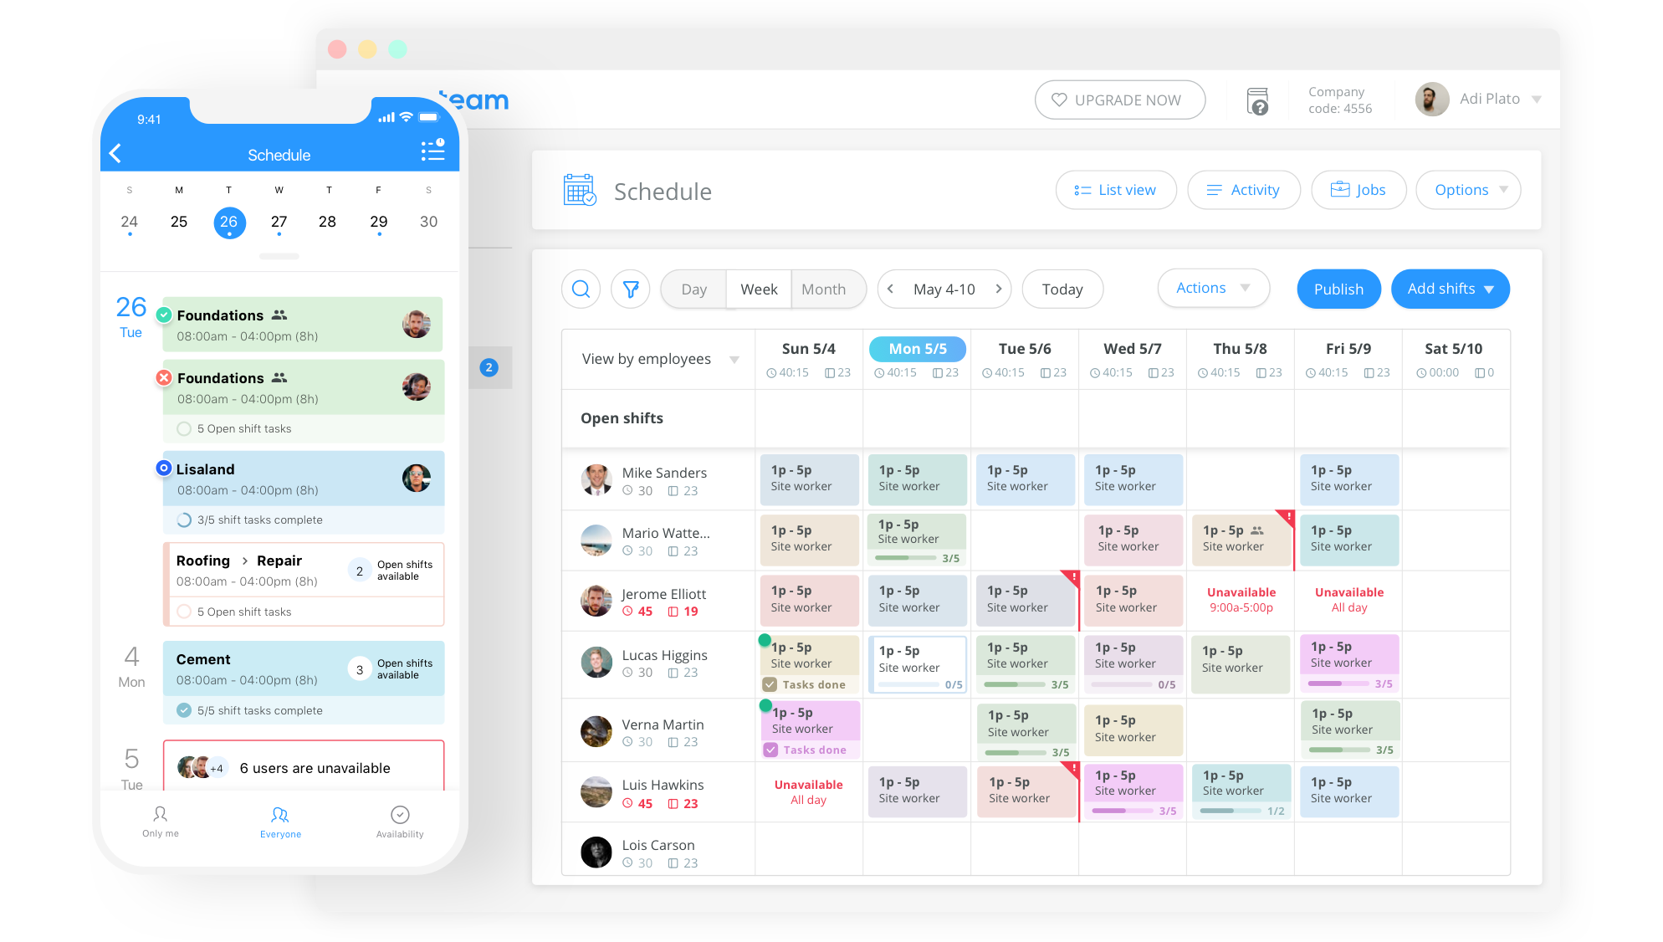Toggle the Tasks done checkbox for Lucas Higgins Sunday
1663x942 pixels.
click(772, 683)
